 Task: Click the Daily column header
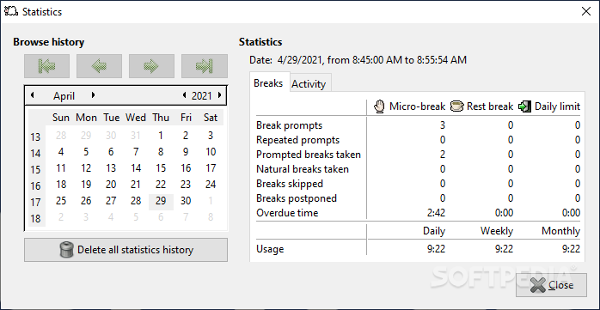pos(434,231)
